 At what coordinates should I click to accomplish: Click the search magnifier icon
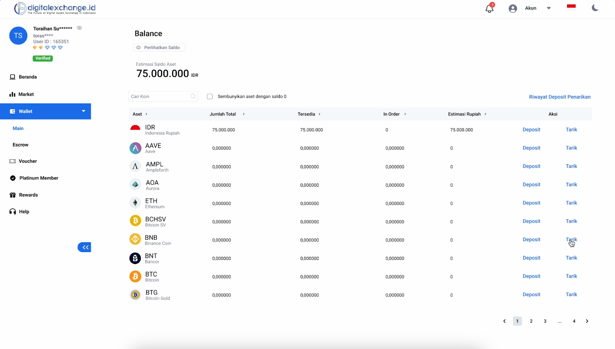pos(193,96)
